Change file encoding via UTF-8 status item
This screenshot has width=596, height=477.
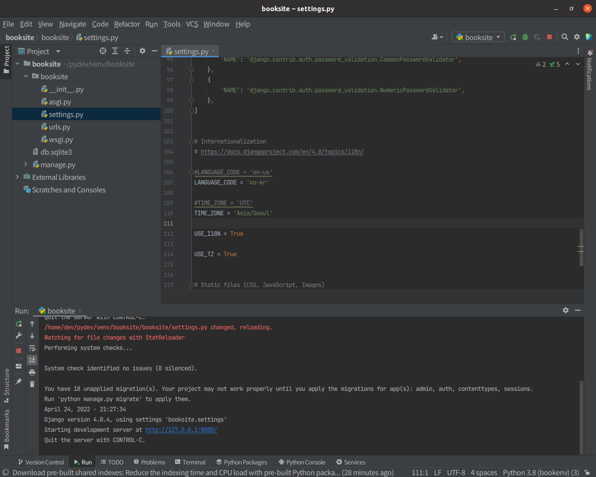coord(456,472)
